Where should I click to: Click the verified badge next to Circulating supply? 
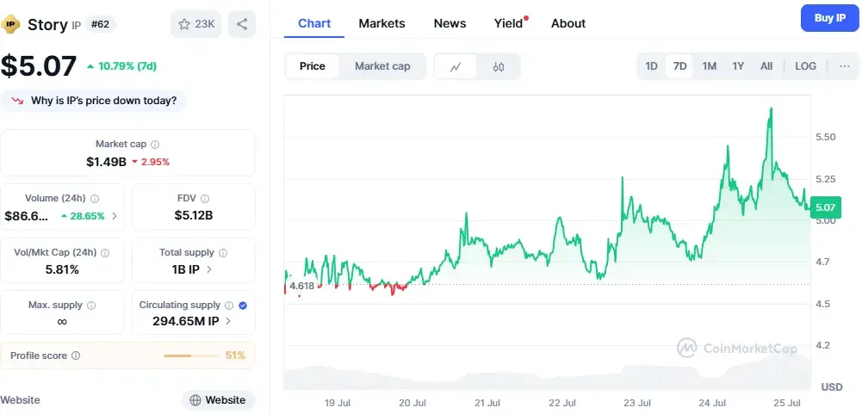(x=243, y=306)
